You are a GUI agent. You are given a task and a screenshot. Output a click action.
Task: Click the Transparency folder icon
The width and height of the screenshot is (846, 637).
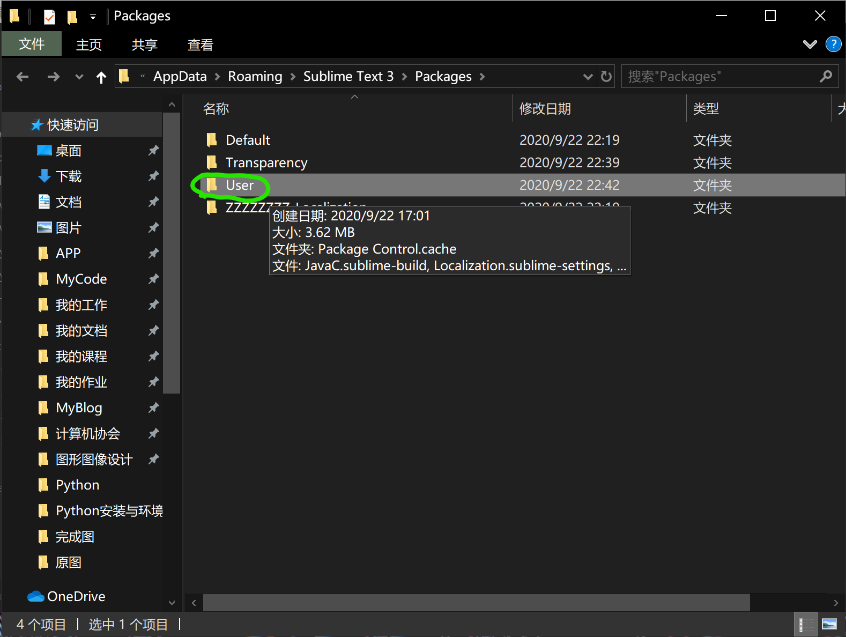212,162
